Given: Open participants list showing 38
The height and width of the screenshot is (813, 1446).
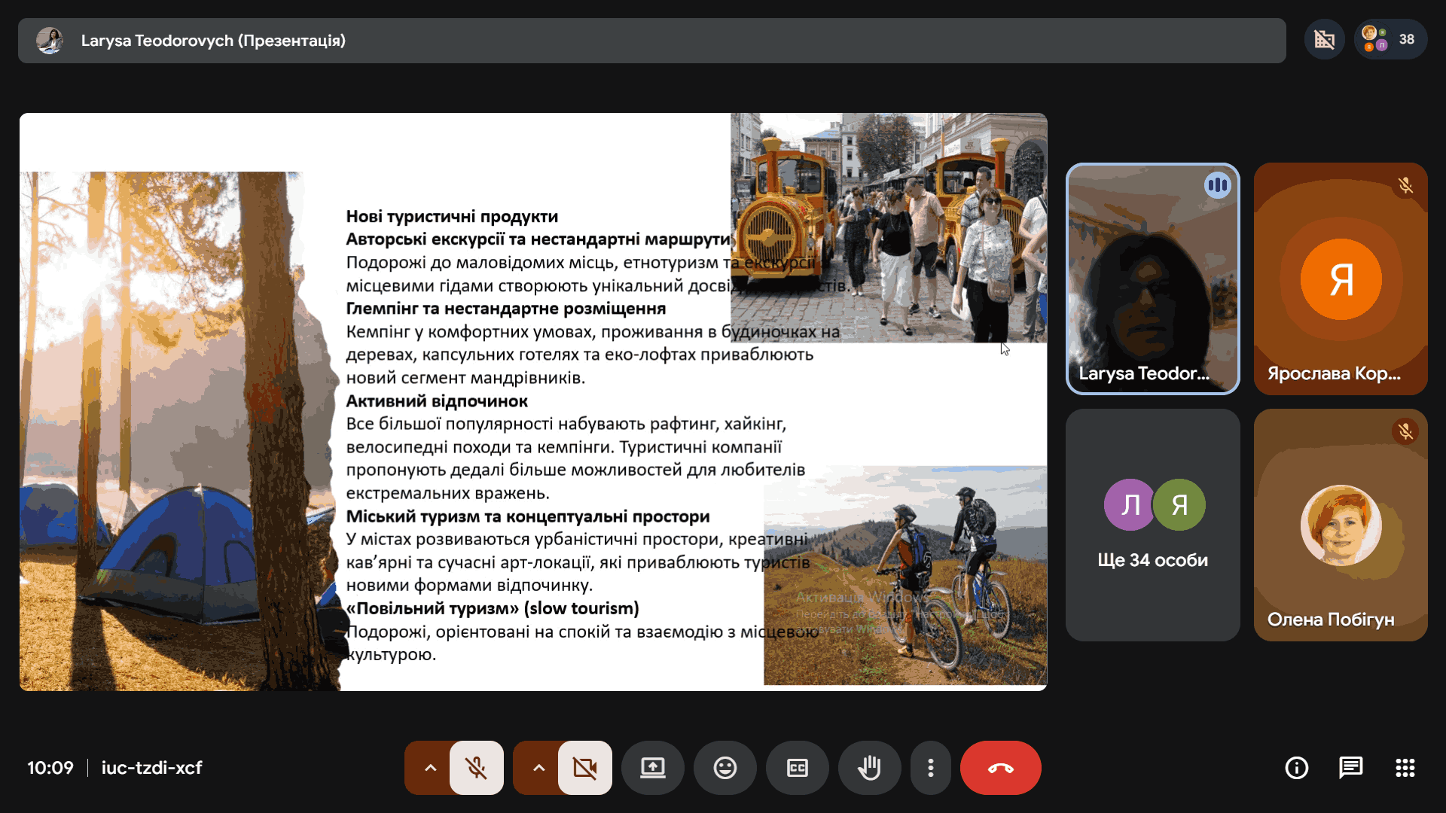Looking at the screenshot, I should point(1390,39).
